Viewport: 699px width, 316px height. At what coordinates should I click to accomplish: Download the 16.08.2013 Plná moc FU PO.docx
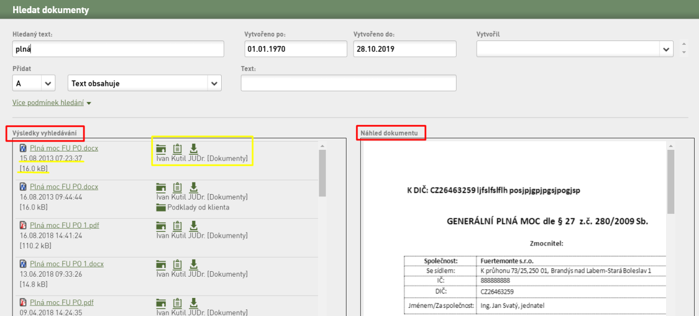193,187
